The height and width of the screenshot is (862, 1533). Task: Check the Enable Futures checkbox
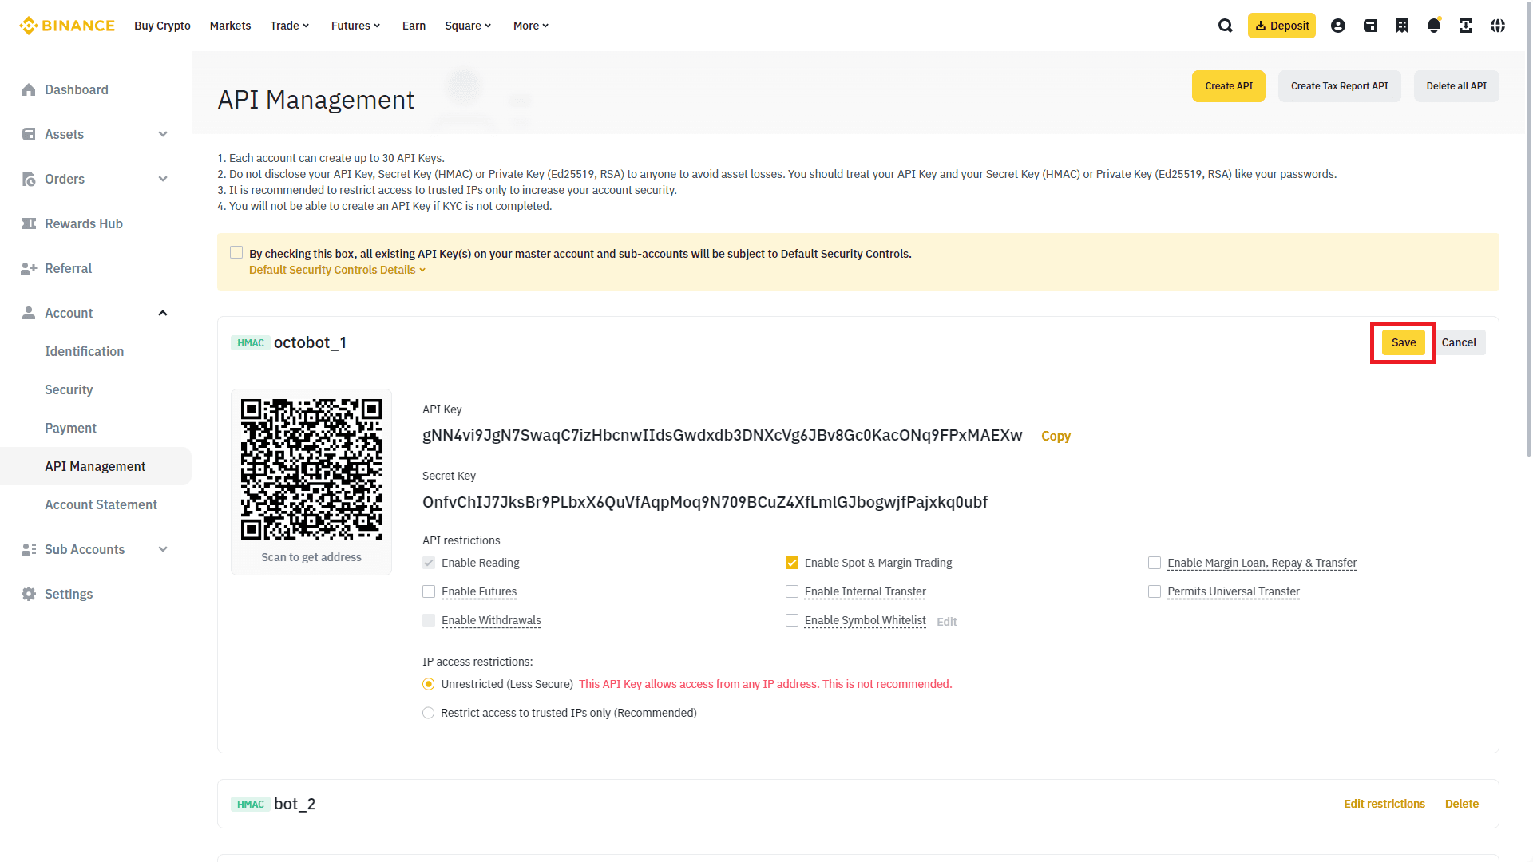point(429,591)
